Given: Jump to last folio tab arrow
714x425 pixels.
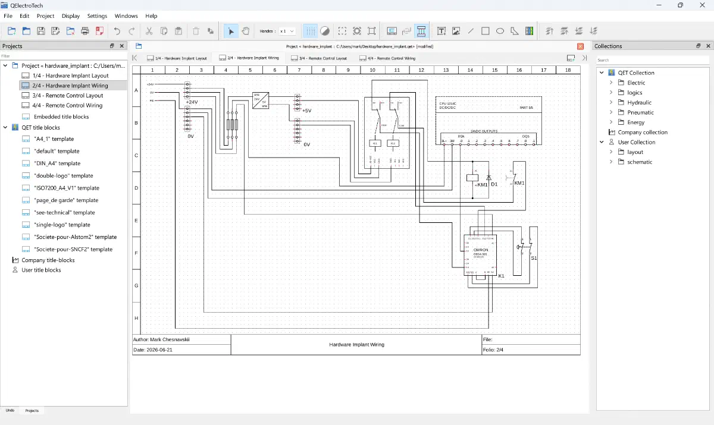Looking at the screenshot, I should pyautogui.click(x=584, y=58).
